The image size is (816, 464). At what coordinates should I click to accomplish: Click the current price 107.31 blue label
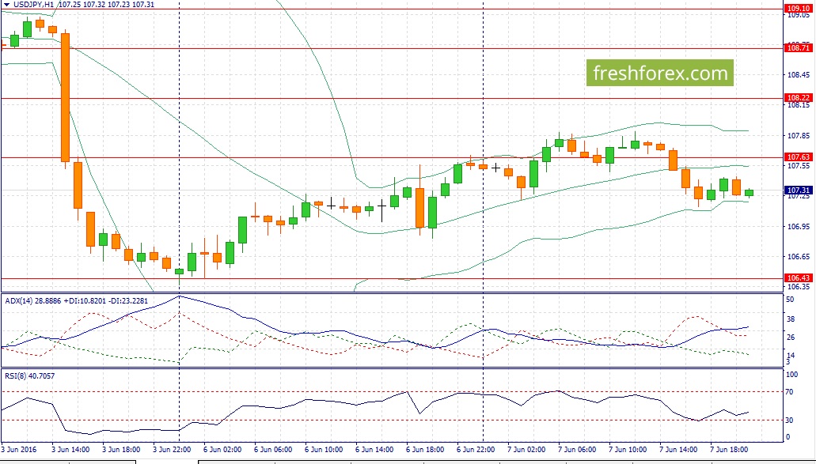[798, 191]
